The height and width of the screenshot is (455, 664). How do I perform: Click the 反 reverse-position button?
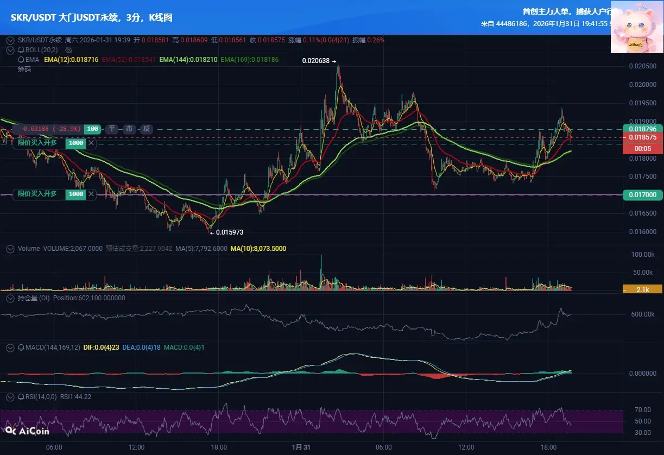coord(147,129)
